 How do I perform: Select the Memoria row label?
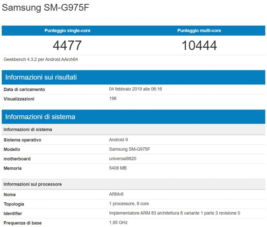(x=13, y=168)
